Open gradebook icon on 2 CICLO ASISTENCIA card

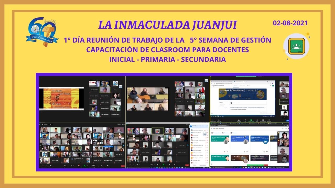click(244, 152)
